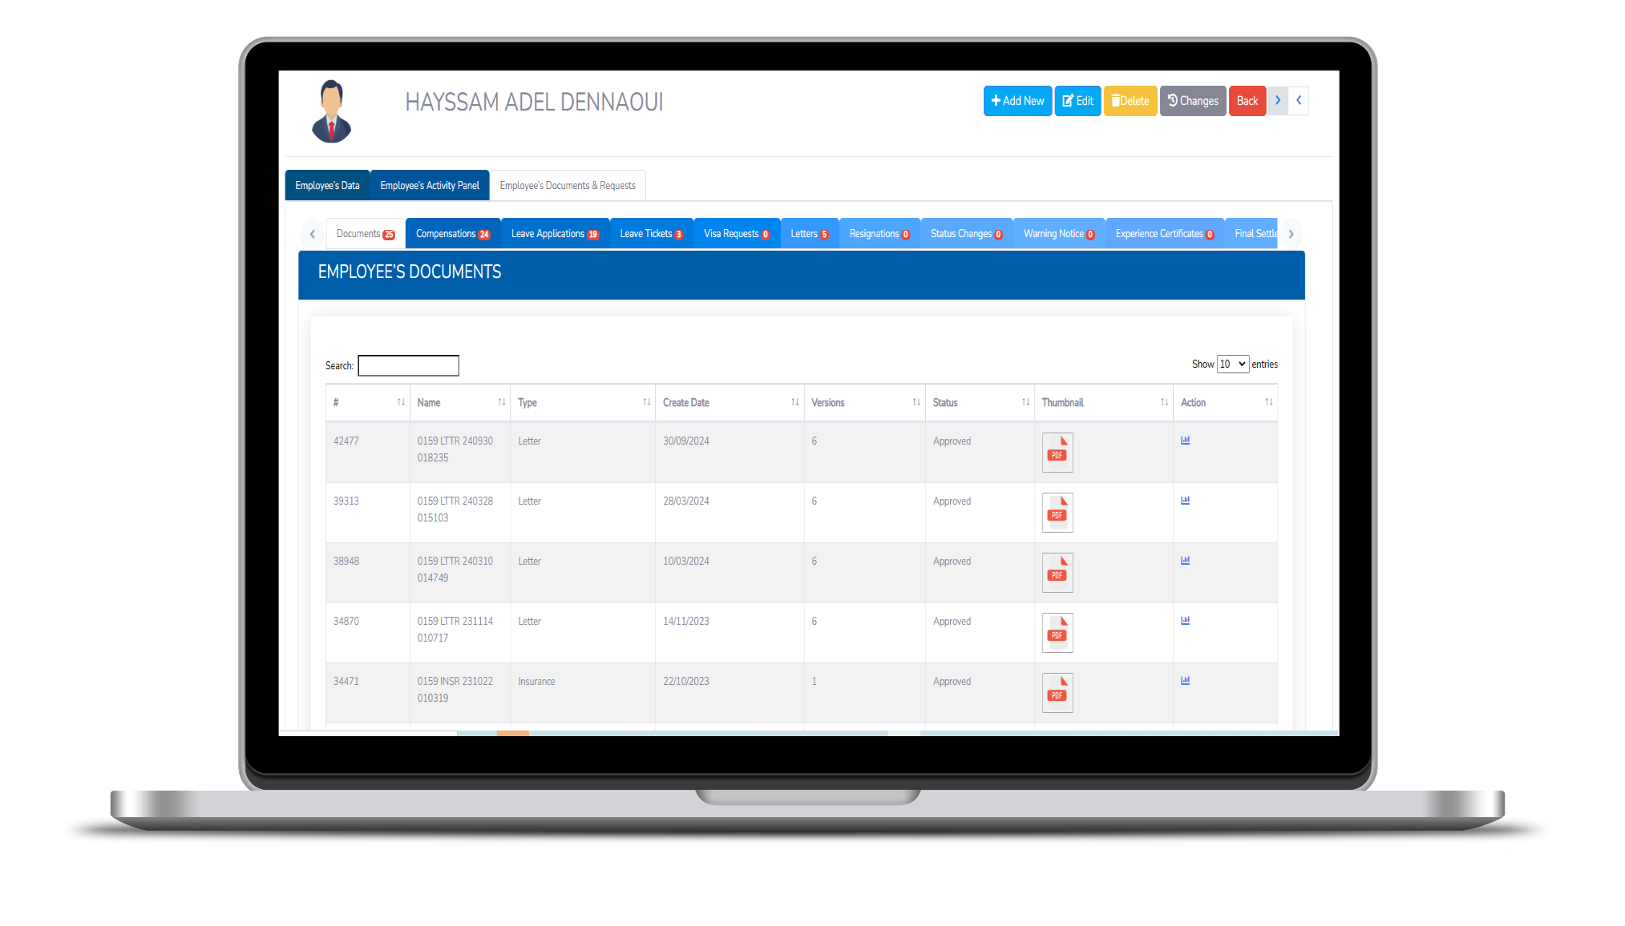Open the Show entries dropdown

pyautogui.click(x=1232, y=364)
